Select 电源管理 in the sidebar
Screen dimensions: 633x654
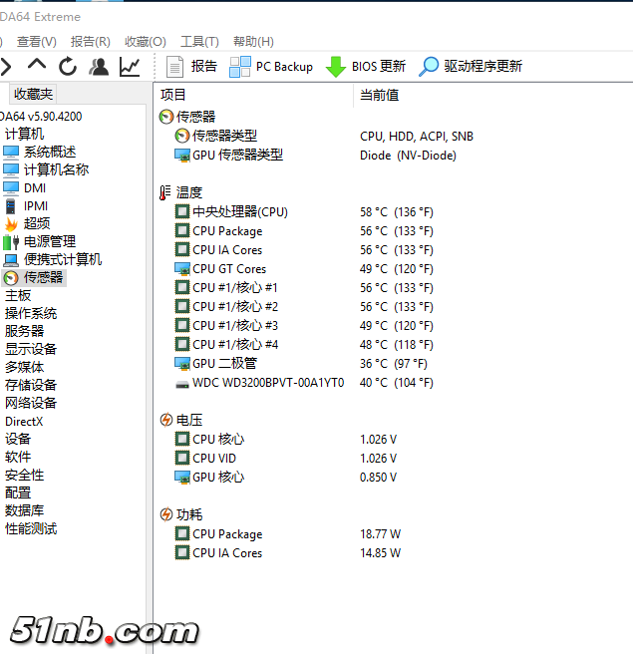(40, 241)
